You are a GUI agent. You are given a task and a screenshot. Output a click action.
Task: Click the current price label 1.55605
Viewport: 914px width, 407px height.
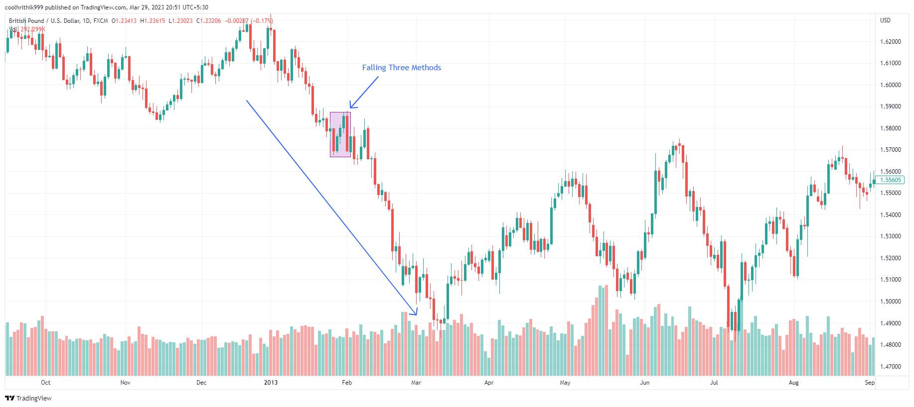(890, 180)
